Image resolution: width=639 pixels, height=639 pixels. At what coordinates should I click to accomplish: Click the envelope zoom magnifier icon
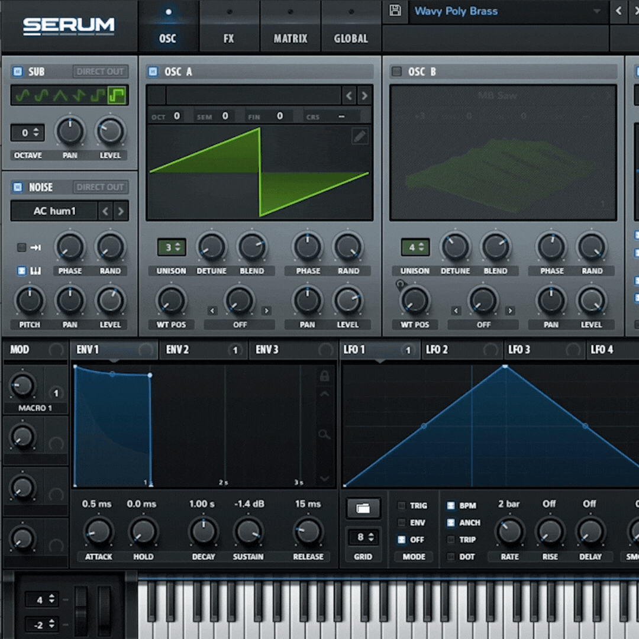[x=324, y=435]
